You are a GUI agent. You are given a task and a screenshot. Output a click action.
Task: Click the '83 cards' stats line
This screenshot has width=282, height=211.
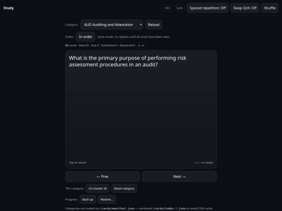100,45
